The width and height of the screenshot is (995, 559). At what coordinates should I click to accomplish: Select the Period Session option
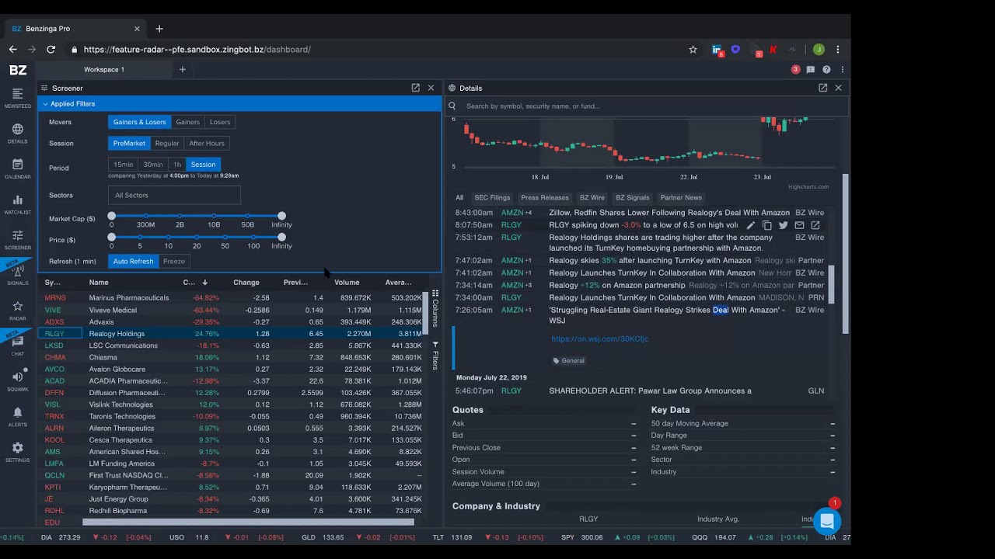tap(204, 165)
